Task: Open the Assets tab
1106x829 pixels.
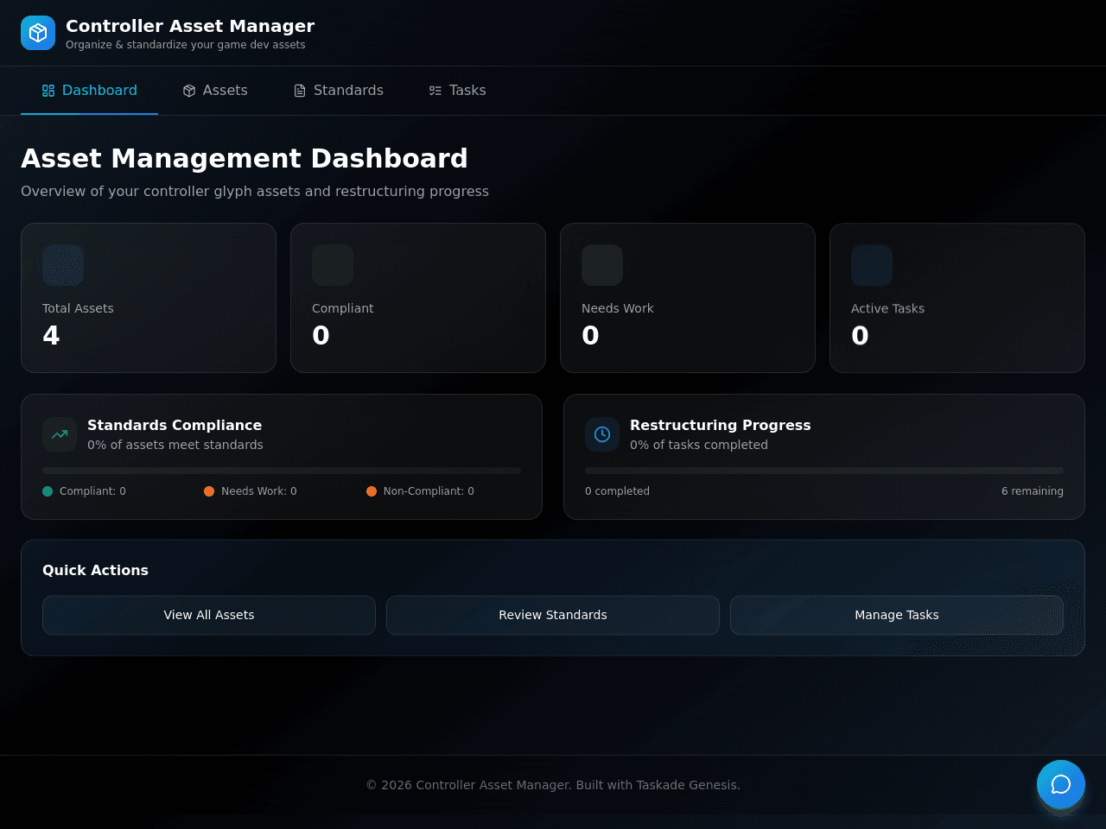Action: (x=215, y=91)
